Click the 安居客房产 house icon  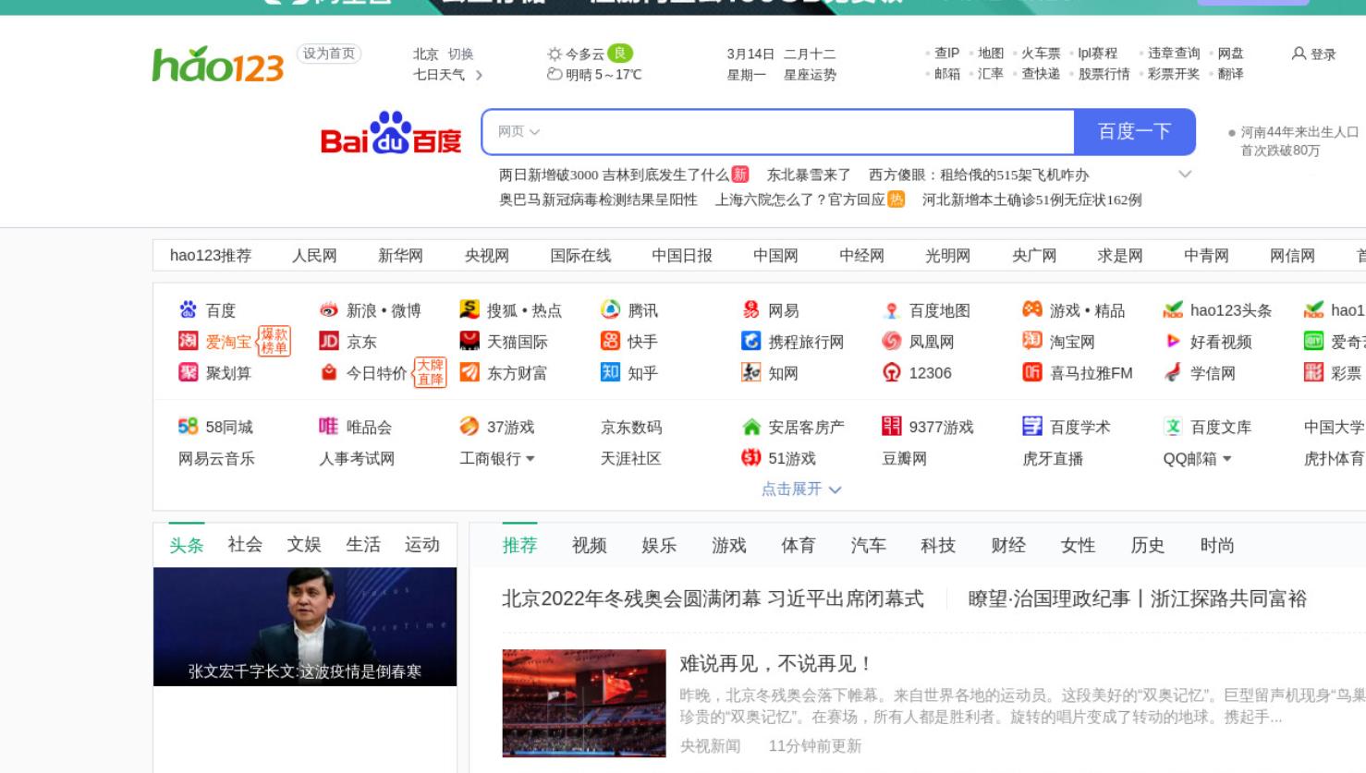tap(751, 426)
